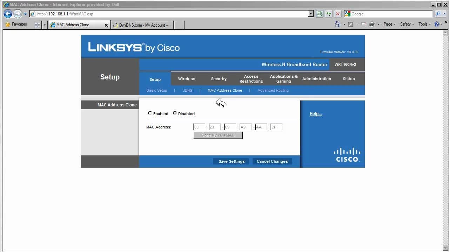
Task: Click the page vertical scrollbar up arrow
Action: [445, 33]
